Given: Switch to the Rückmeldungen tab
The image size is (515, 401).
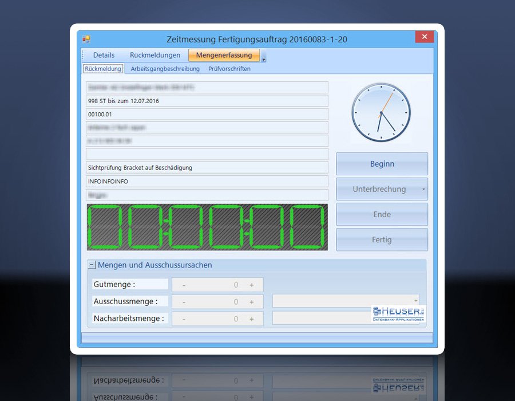Looking at the screenshot, I should tap(155, 55).
